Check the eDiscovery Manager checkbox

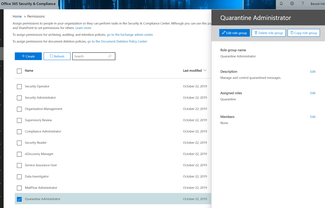tap(19, 154)
